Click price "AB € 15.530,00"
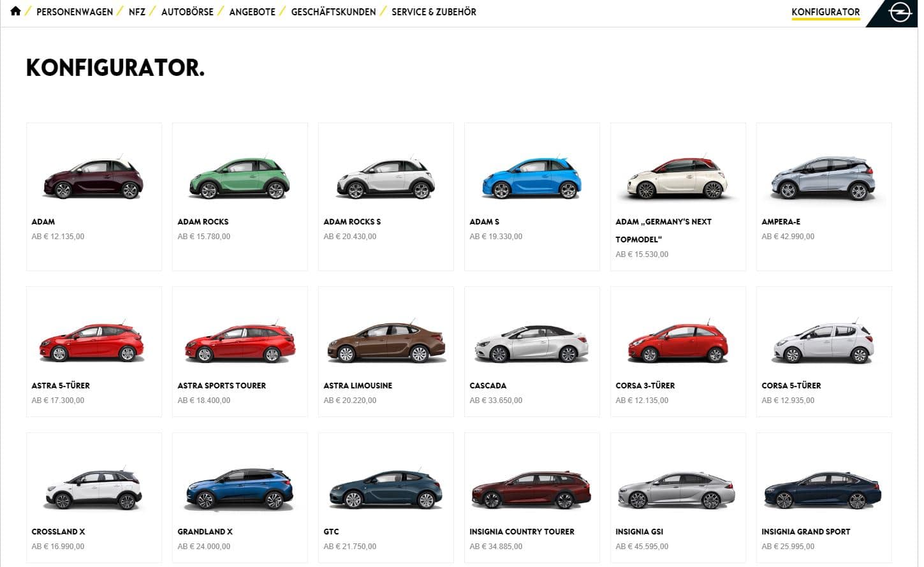The width and height of the screenshot is (924, 567). pos(642,254)
